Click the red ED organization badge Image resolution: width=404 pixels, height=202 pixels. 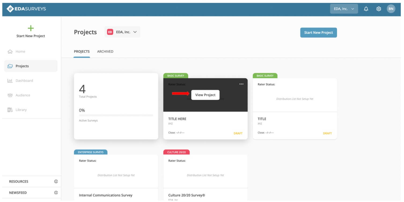point(110,32)
